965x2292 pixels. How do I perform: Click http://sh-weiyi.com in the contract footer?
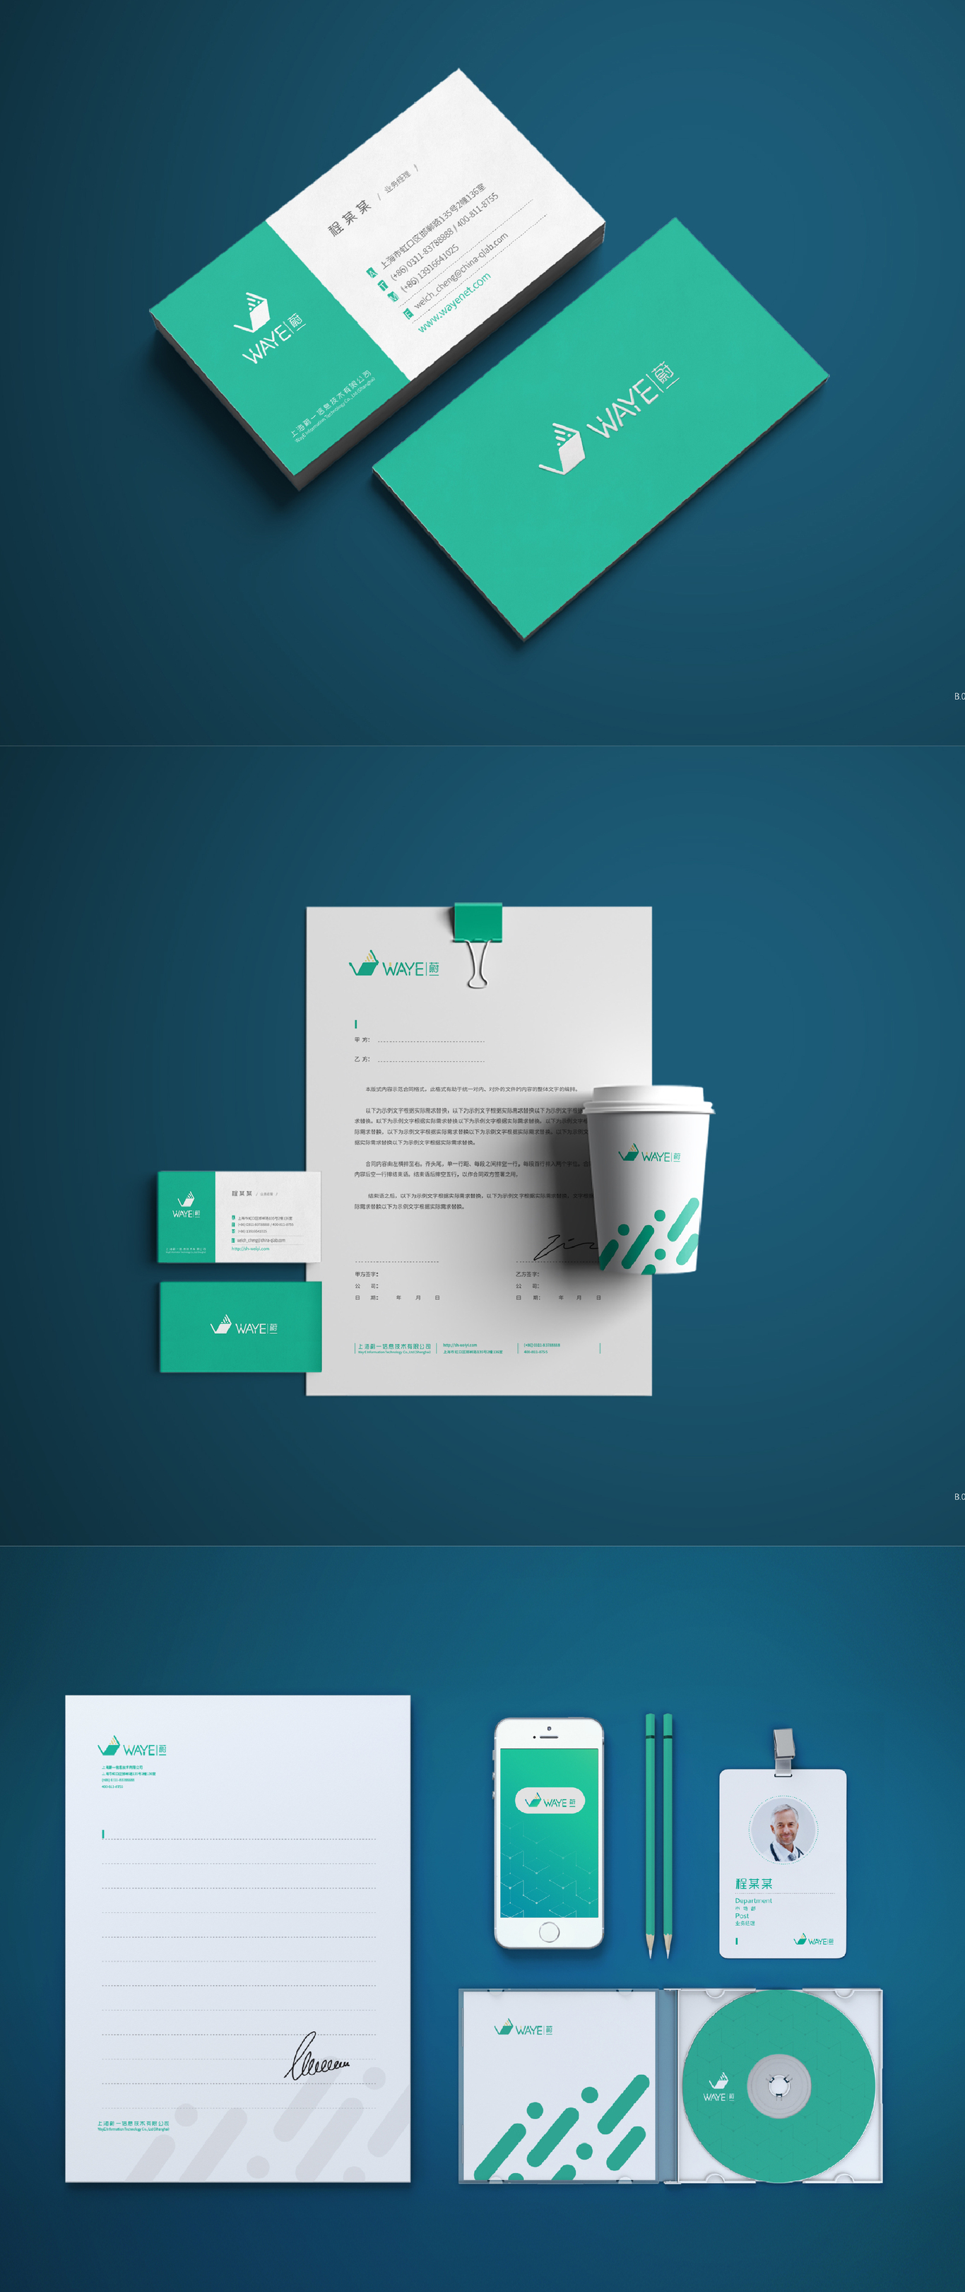click(x=461, y=1345)
